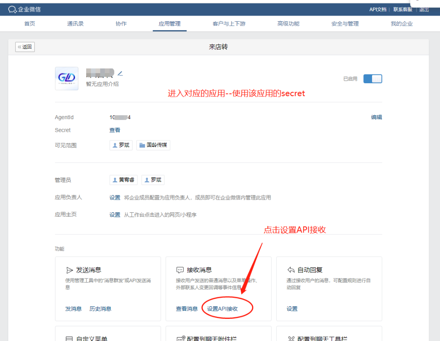Switch to the 通讯录 tab
The width and height of the screenshot is (440, 341).
(x=76, y=24)
